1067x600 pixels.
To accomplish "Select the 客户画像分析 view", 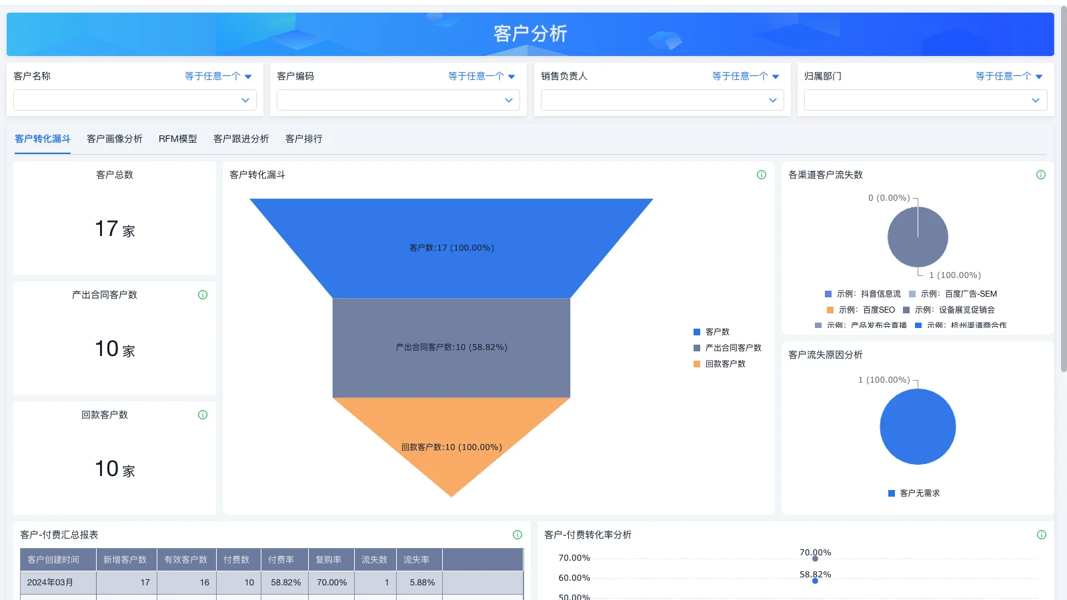I will point(114,139).
